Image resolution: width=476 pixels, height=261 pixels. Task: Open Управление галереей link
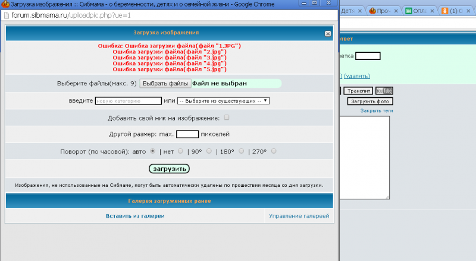[299, 217]
